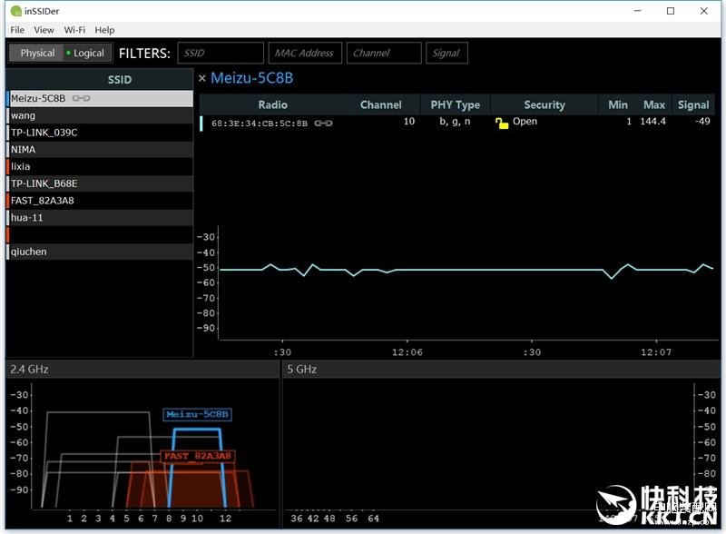726x534 pixels.
Task: Click the signal value -49
Action: (702, 122)
